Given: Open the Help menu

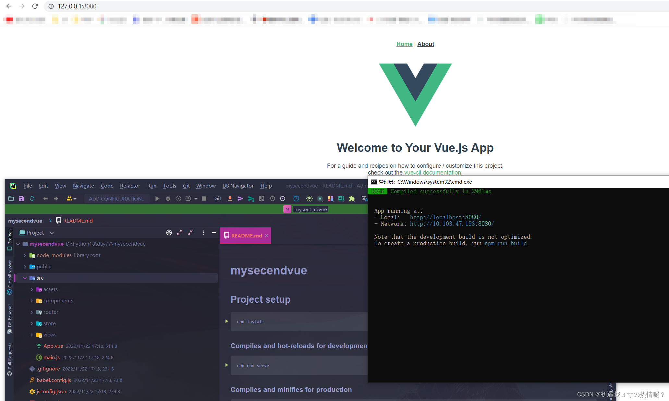Looking at the screenshot, I should coord(266,186).
